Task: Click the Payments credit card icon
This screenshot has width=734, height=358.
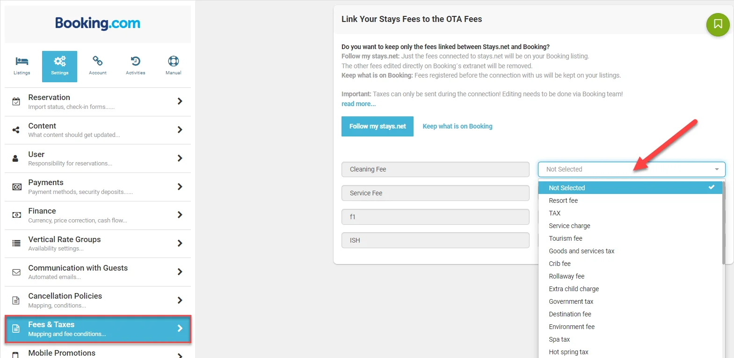Action: tap(17, 187)
